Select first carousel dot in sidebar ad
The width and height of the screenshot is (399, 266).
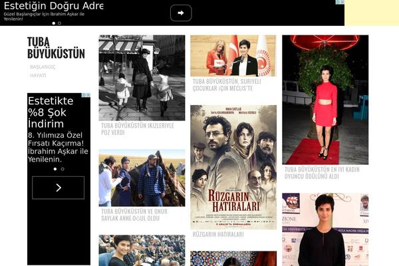click(x=55, y=169)
